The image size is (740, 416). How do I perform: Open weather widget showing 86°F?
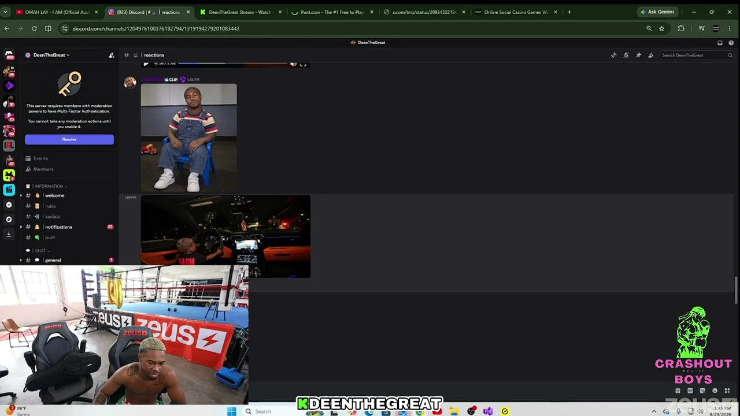coord(18,411)
